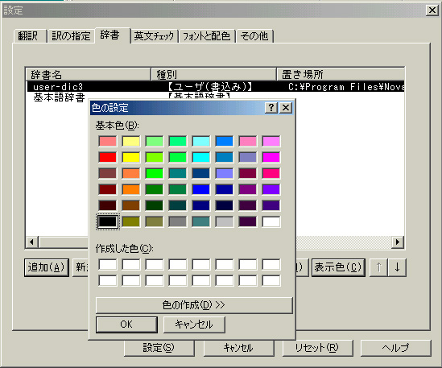This screenshot has width=442, height=368.
Task: Move dictionary up with the up arrow button
Action: (x=379, y=267)
